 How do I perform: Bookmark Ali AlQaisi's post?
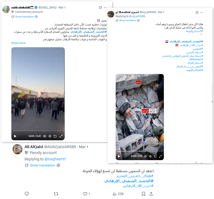click(144, 194)
